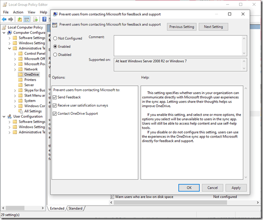Click the Cancel button

pyautogui.click(x=213, y=188)
